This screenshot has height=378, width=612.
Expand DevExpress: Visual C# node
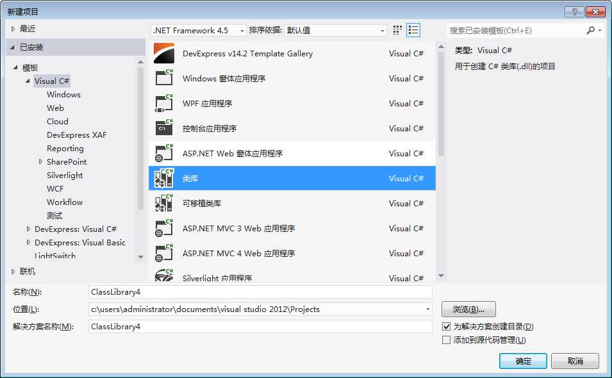pyautogui.click(x=28, y=229)
